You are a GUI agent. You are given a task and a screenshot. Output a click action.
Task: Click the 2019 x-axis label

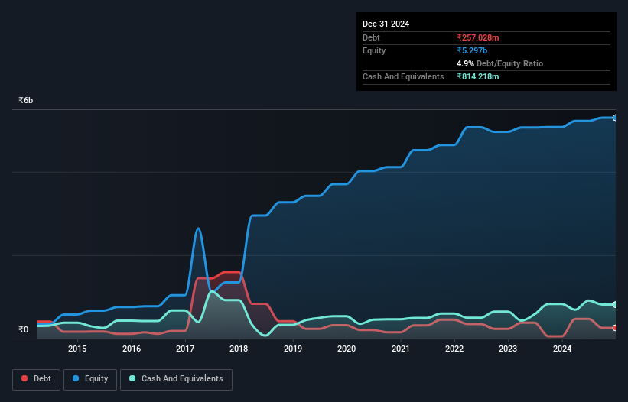293,349
